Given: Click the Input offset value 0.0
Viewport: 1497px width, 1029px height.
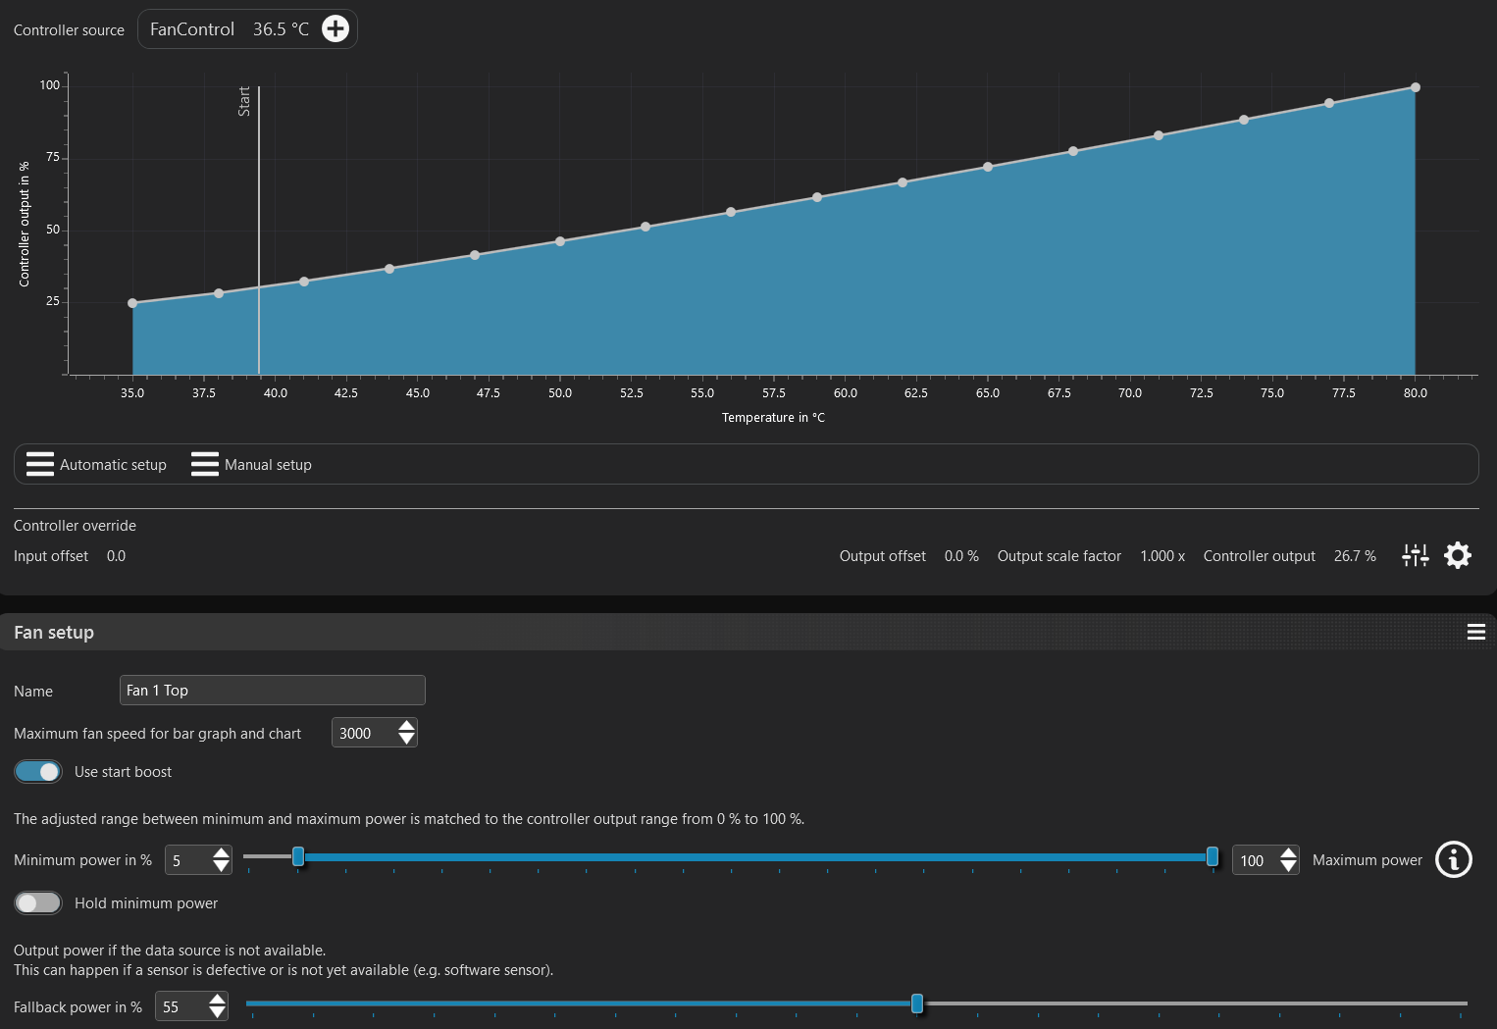Looking at the screenshot, I should point(116,556).
